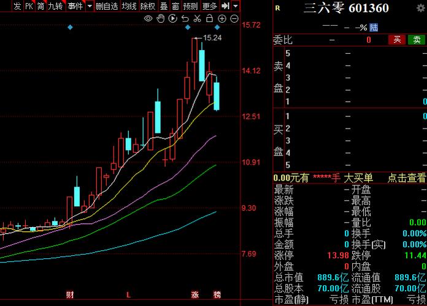The image size is (427, 306).
Task: Toggle the 均线 moving average display
Action: (129, 6)
